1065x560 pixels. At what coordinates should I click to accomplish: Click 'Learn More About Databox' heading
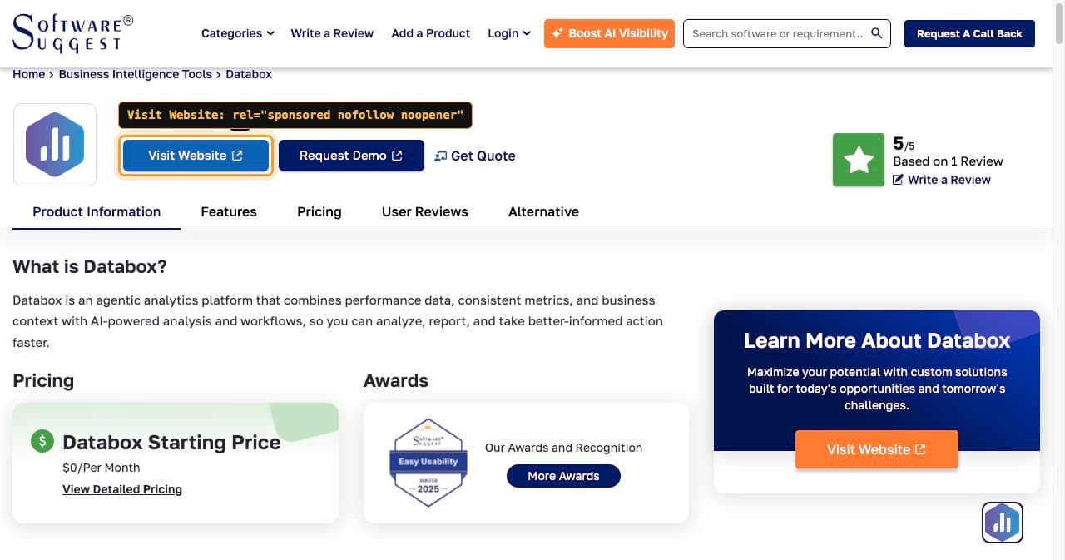877,340
